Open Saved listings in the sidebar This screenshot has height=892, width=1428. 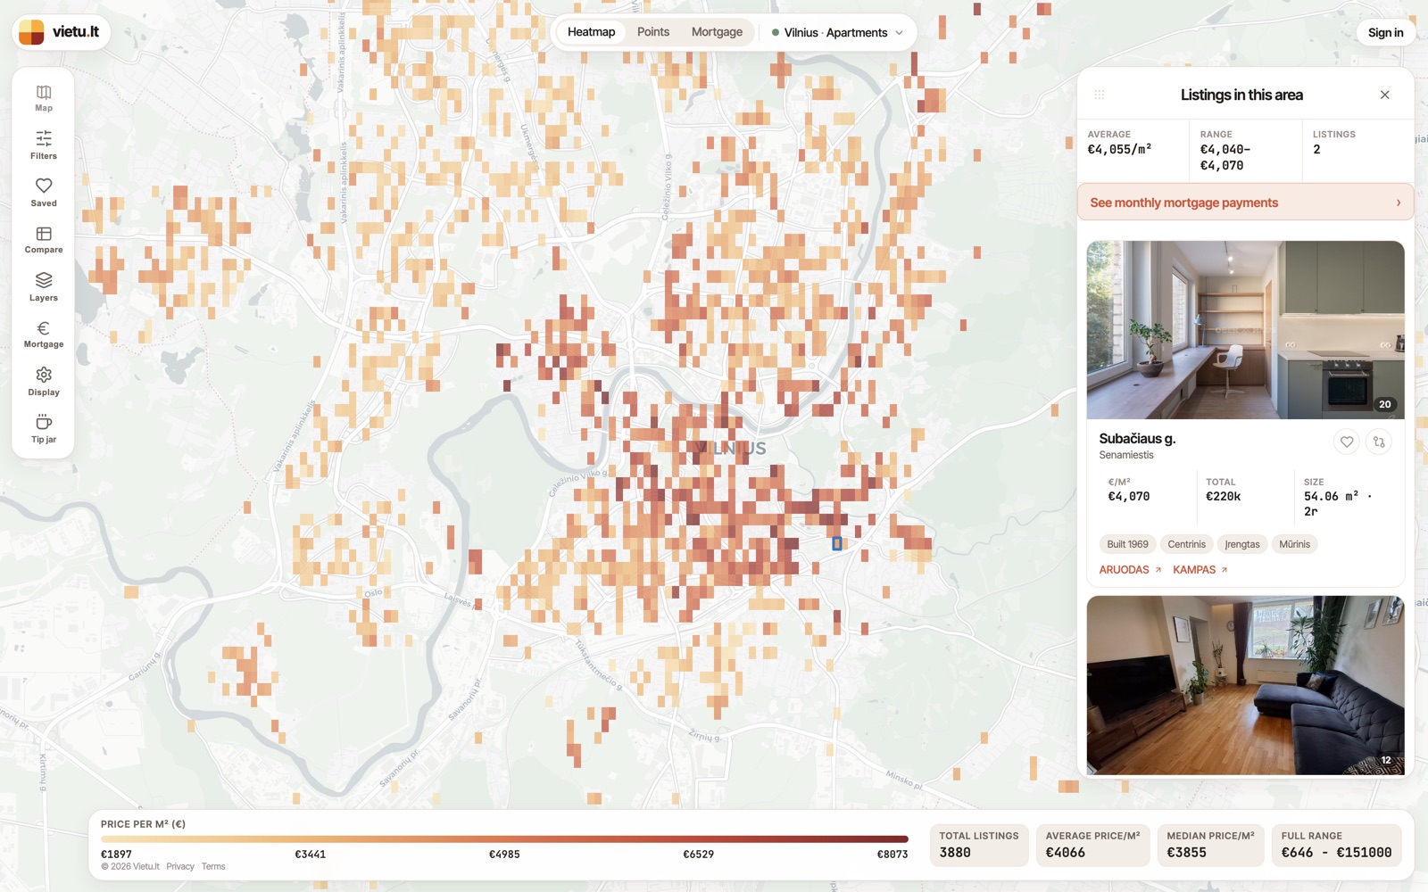[x=44, y=192]
